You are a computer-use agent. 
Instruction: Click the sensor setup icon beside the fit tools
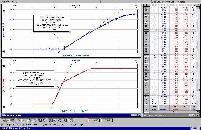pyautogui.click(x=71, y=120)
